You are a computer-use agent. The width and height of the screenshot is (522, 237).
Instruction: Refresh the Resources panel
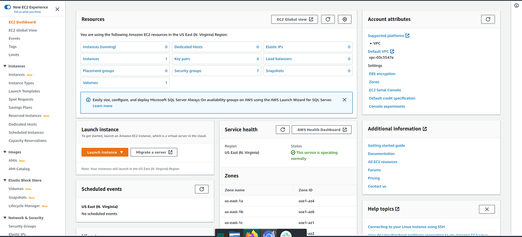tap(328, 20)
